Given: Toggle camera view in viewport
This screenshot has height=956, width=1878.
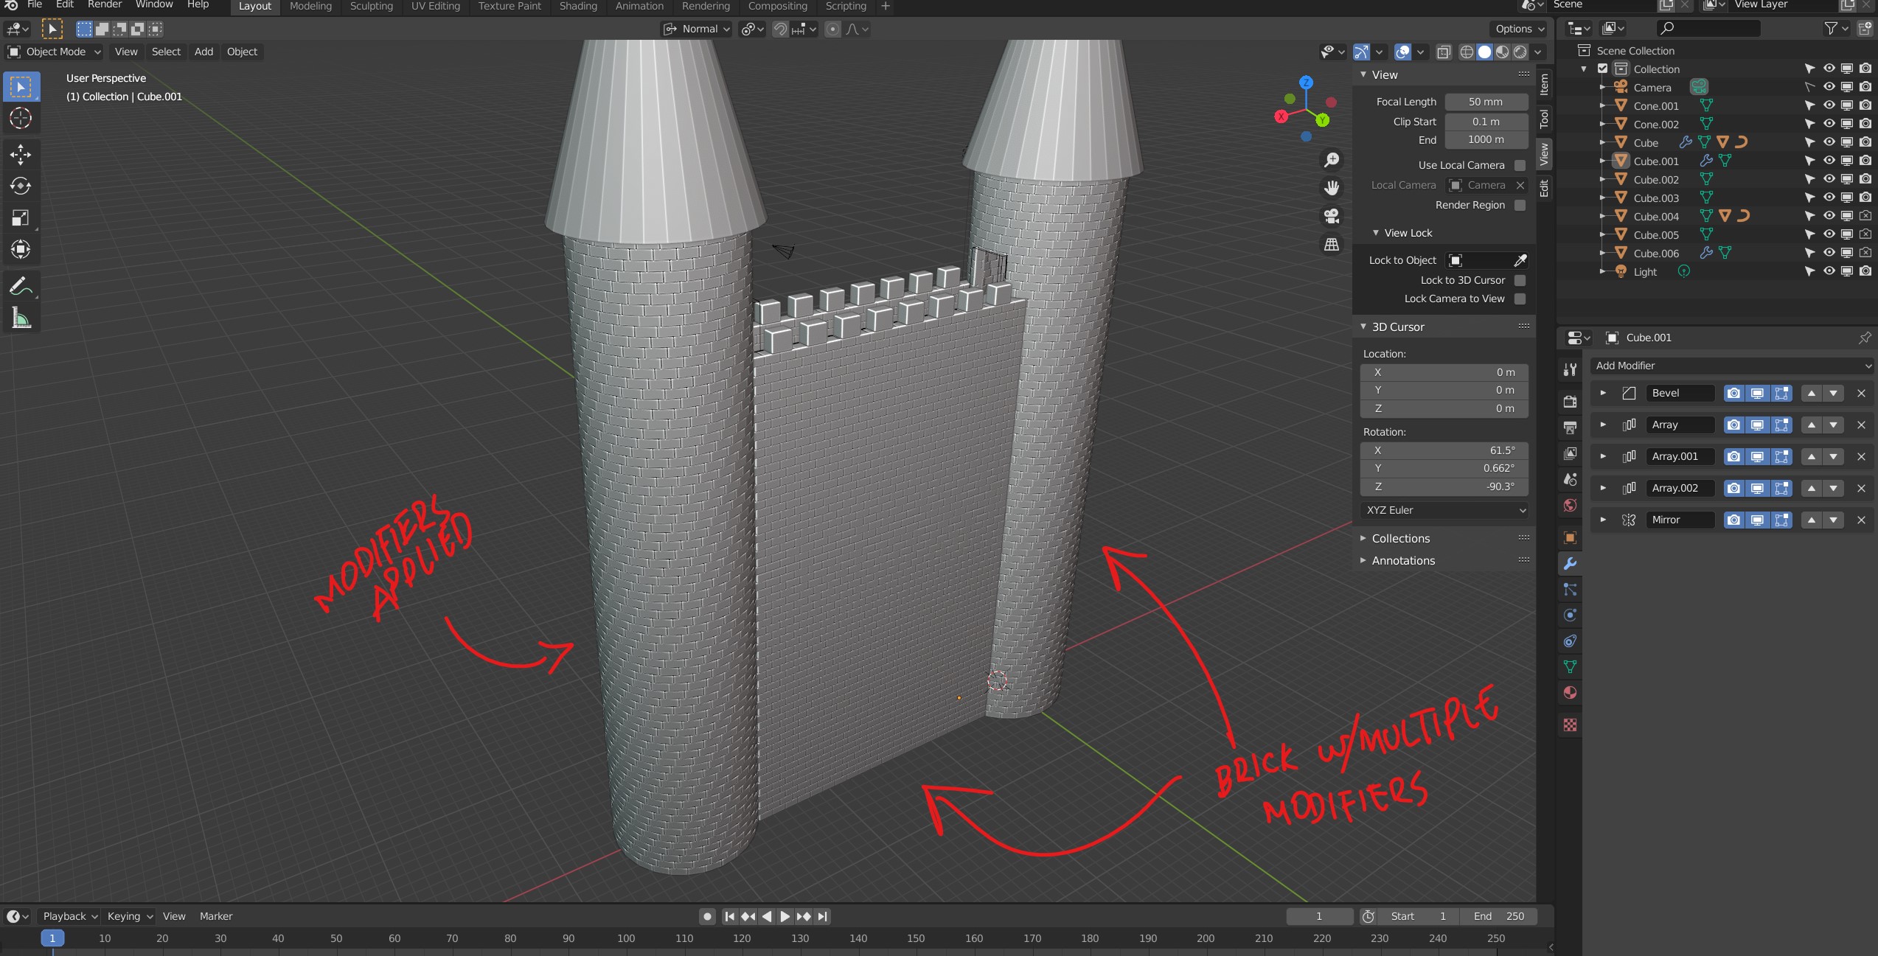Looking at the screenshot, I should tap(1332, 216).
